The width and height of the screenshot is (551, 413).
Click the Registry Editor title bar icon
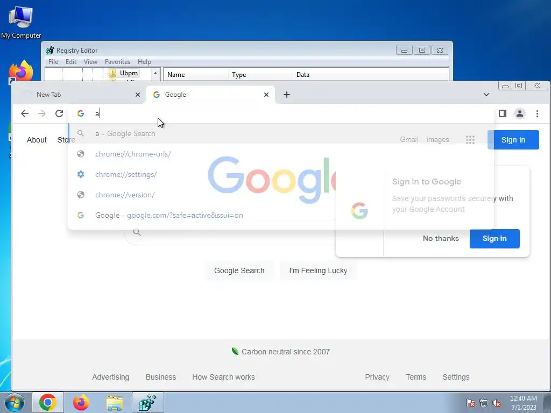(50, 50)
